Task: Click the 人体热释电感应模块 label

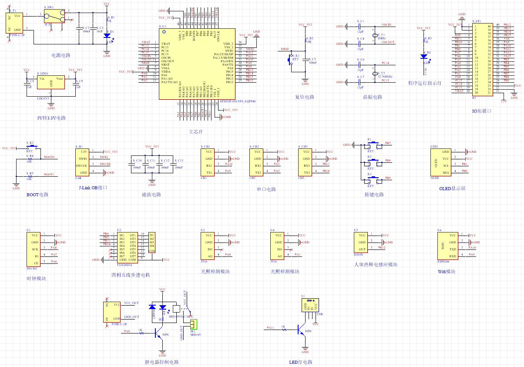Action: 376,264
